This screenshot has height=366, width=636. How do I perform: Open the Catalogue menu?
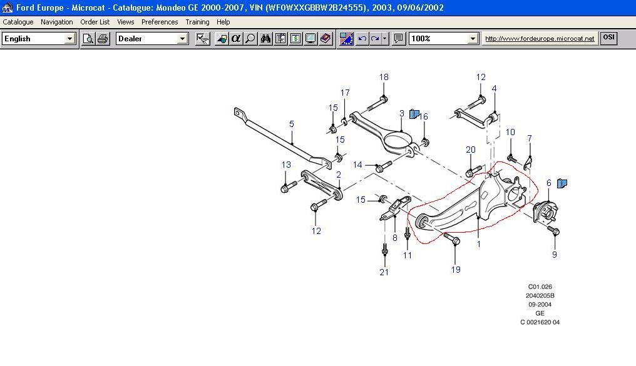[18, 22]
